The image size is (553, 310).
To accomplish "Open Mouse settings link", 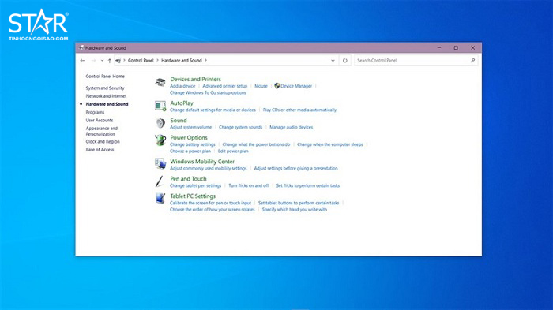I will [261, 86].
